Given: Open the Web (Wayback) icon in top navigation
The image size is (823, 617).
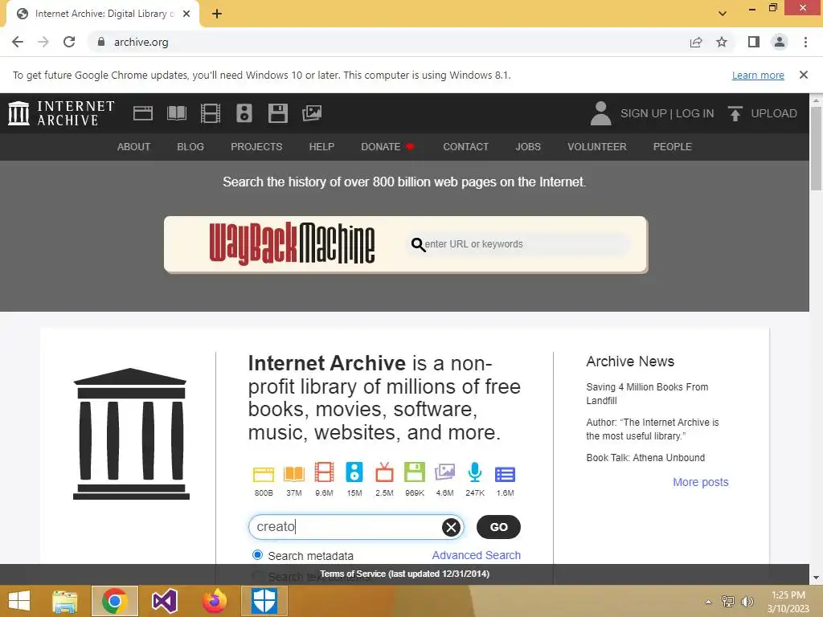Looking at the screenshot, I should (x=143, y=113).
